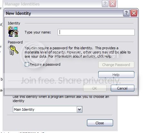Click the password security description text
Screen dimensions: 144x133
(x=78, y=52)
